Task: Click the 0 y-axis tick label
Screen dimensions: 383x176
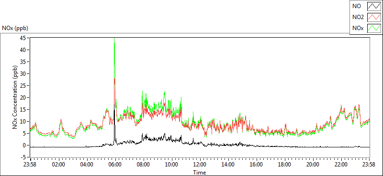Action: pyautogui.click(x=24, y=145)
